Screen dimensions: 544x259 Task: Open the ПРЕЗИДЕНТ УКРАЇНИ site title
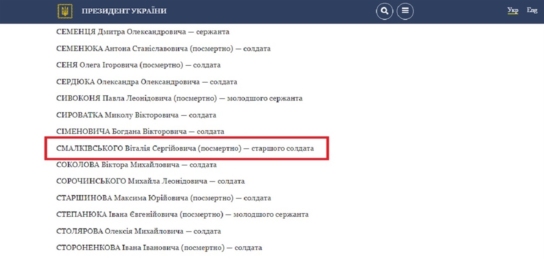124,11
